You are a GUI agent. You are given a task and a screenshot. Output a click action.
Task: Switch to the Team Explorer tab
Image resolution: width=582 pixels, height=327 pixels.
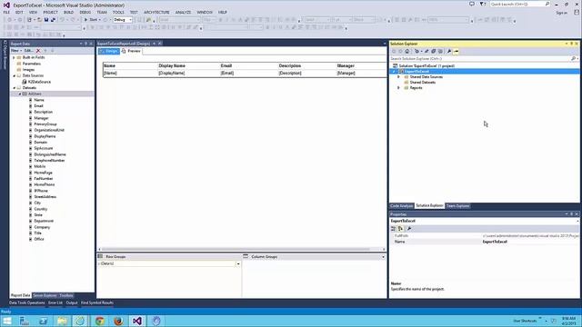click(x=457, y=206)
